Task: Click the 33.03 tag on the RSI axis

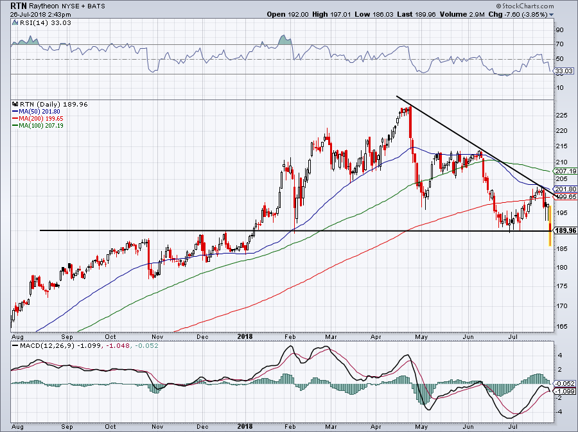Action: click(564, 71)
